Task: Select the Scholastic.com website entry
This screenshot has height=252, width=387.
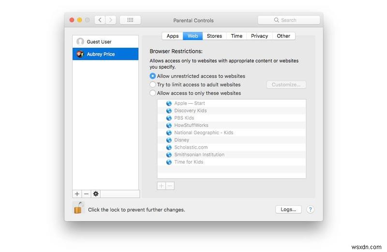Action: coord(232,147)
